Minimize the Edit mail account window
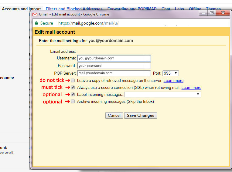The height and width of the screenshot is (172, 232). [203, 13]
